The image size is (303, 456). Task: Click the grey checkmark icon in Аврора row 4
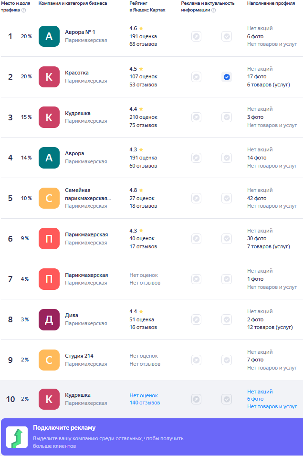tap(227, 158)
